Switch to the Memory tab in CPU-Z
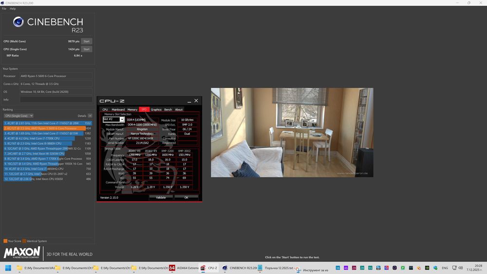Image resolution: width=487 pixels, height=274 pixels. [132, 110]
